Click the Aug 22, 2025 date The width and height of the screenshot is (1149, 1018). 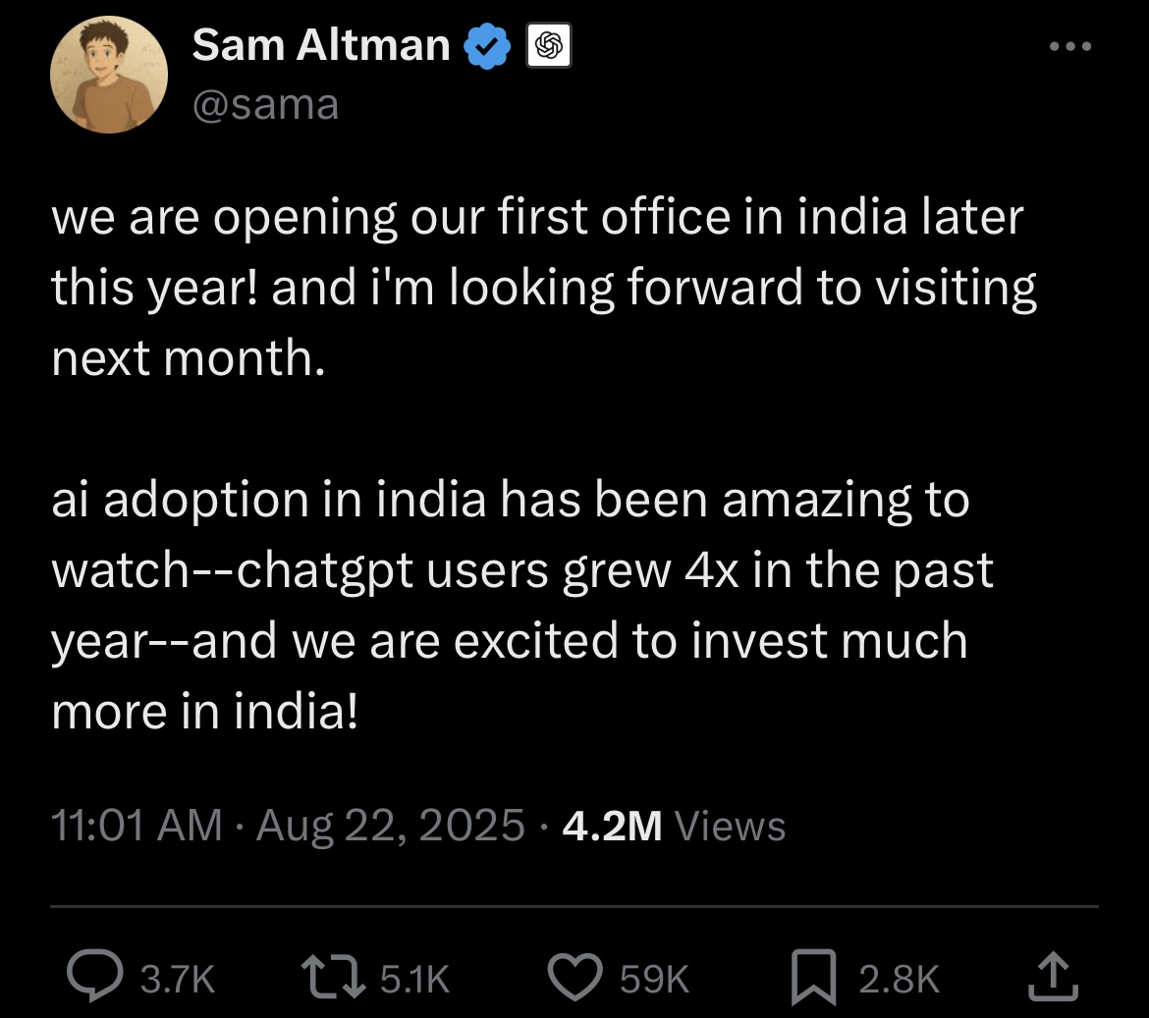391,827
